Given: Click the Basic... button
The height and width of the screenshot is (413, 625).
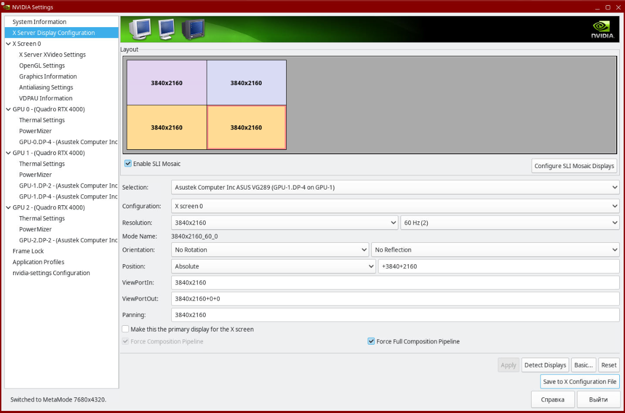Looking at the screenshot, I should point(584,365).
